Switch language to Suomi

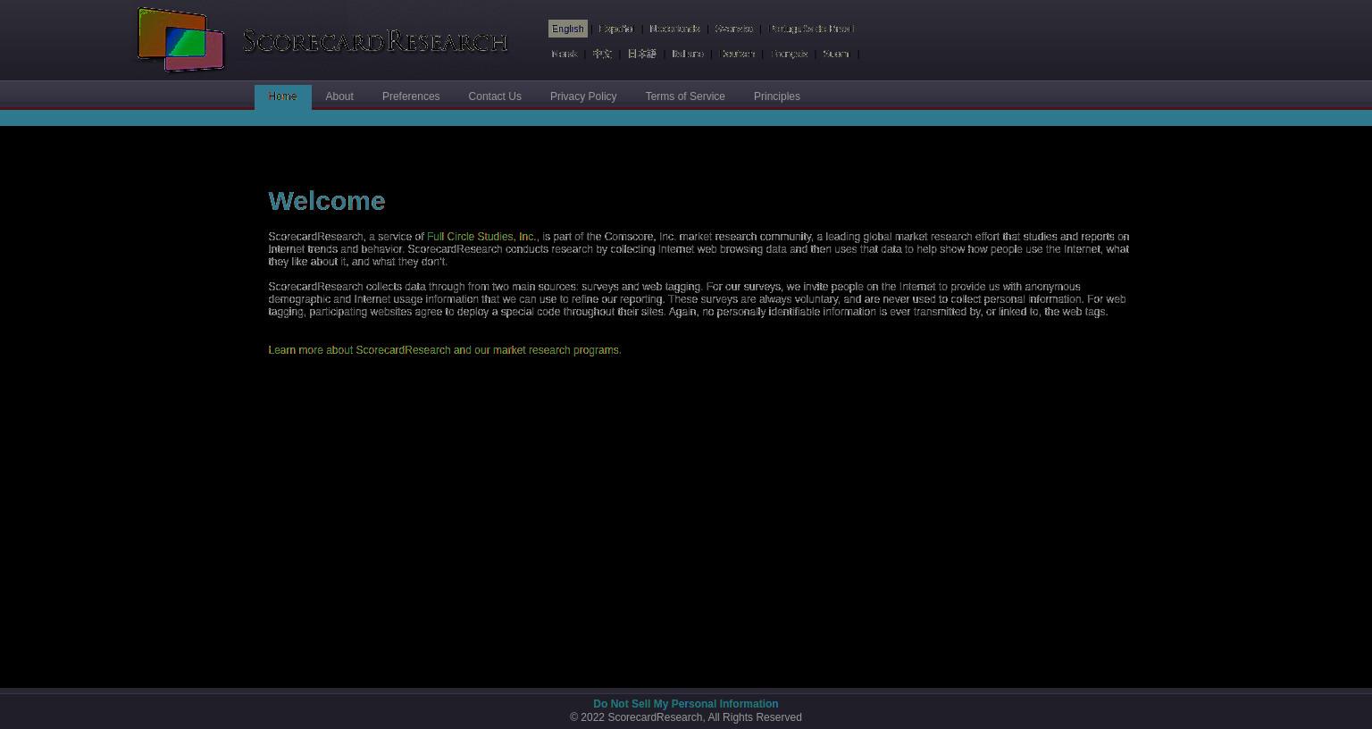pos(836,54)
